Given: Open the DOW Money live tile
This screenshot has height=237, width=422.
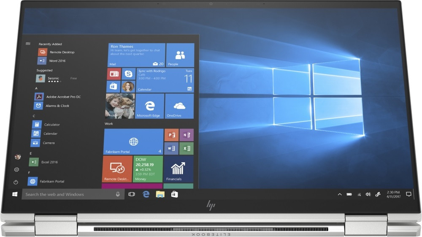Looking at the screenshot, I should pos(148,169).
